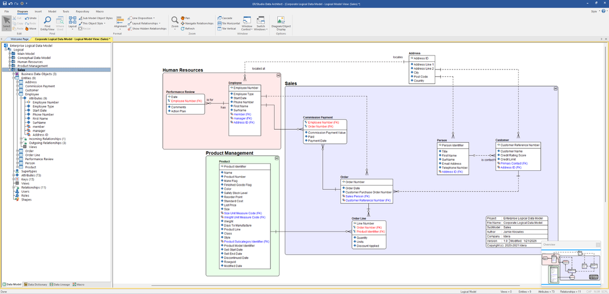Image resolution: width=609 pixels, height=294 pixels.
Task: Open the Welcome Page tab
Action: tap(20, 39)
